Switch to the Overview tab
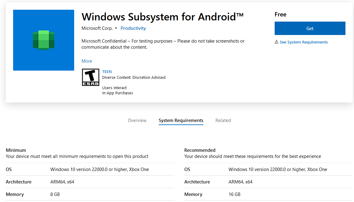 coord(137,120)
